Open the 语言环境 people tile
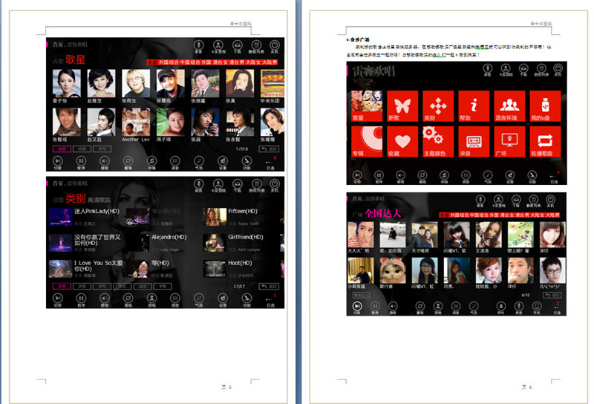The width and height of the screenshot is (594, 404). 509,106
